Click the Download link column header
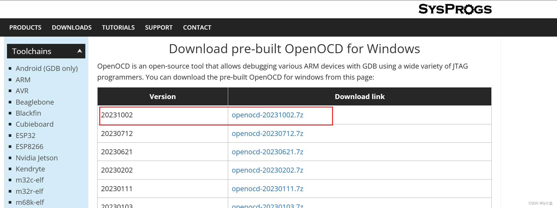 point(360,96)
